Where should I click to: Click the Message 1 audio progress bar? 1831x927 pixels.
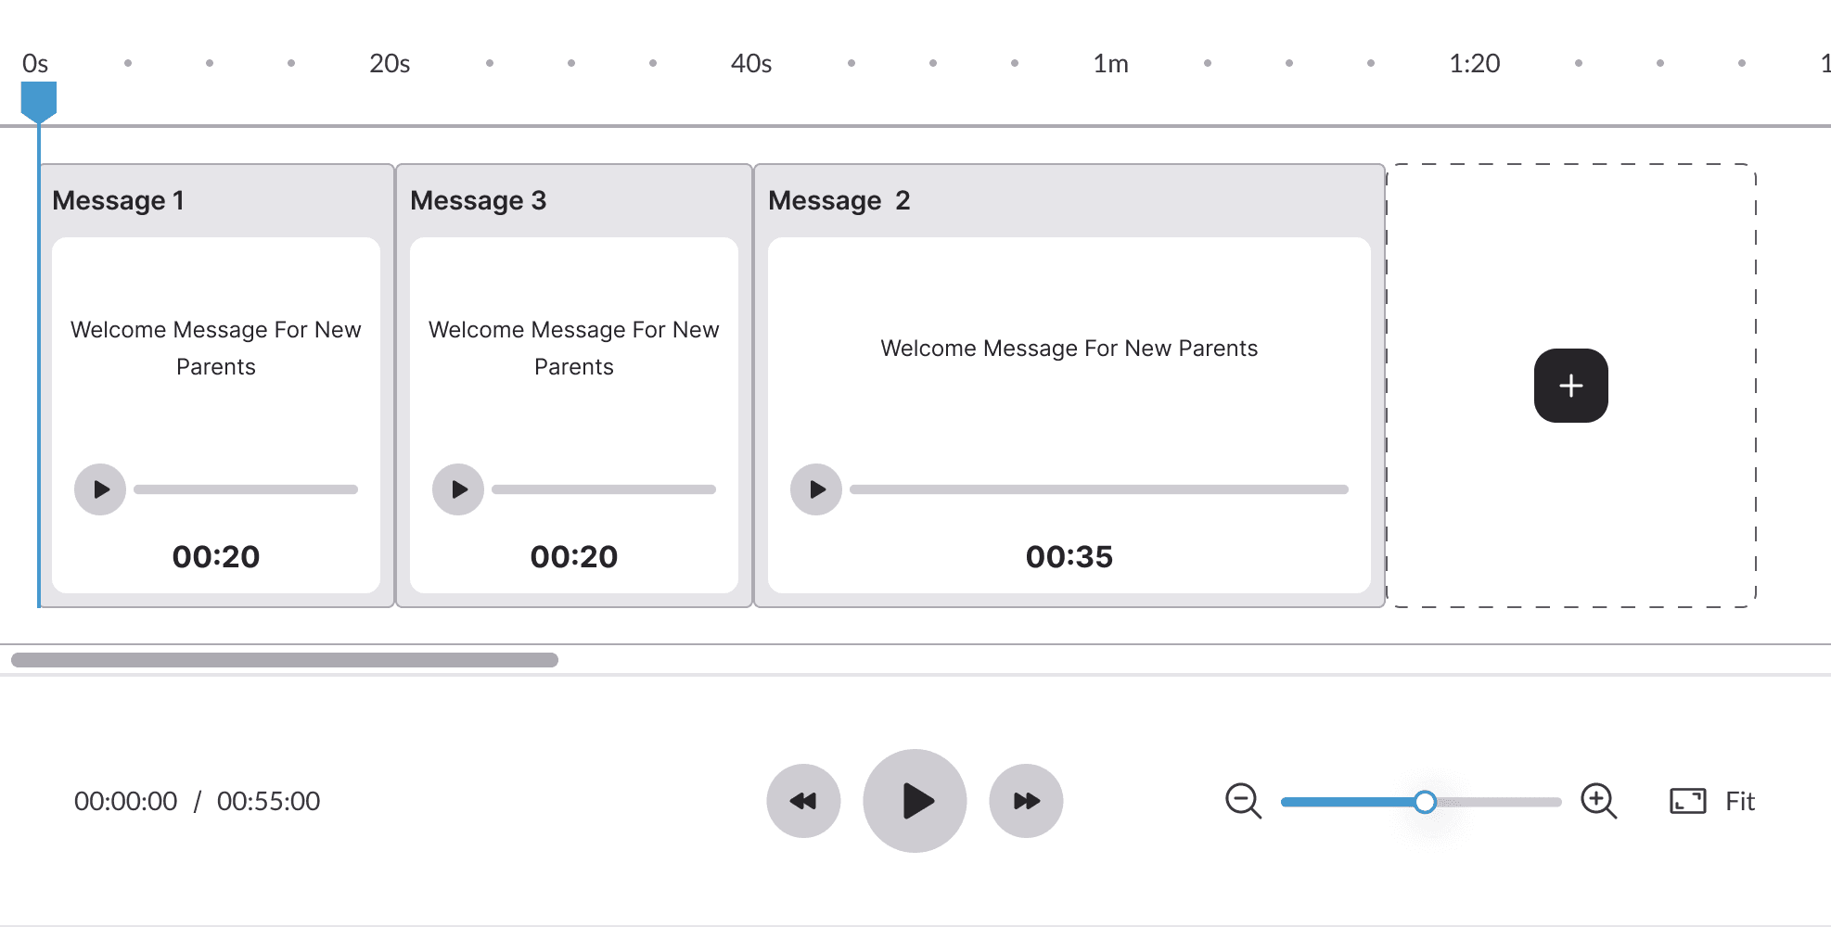pos(246,489)
